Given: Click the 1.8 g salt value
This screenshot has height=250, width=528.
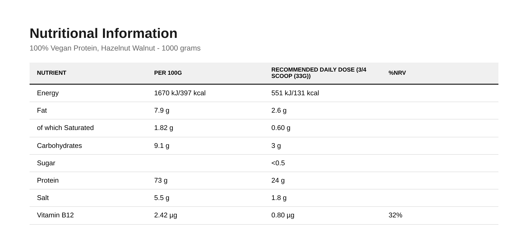Looking at the screenshot, I should (279, 198).
